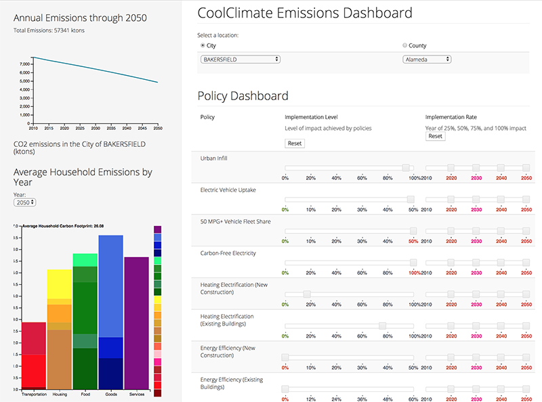The width and height of the screenshot is (542, 402).
Task: Click 2050 handle on Heating Electrification (New Construction) rate
Action: [526, 294]
